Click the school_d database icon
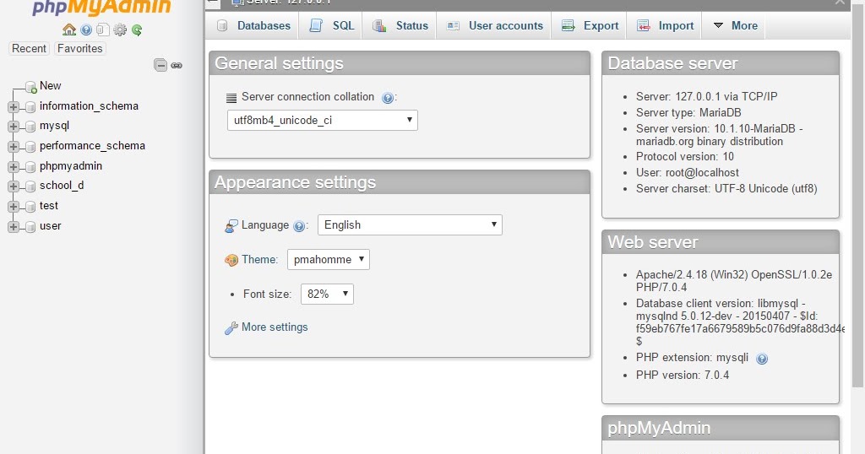The image size is (865, 454). click(30, 186)
